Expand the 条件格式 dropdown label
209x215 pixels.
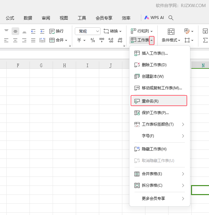(171, 40)
